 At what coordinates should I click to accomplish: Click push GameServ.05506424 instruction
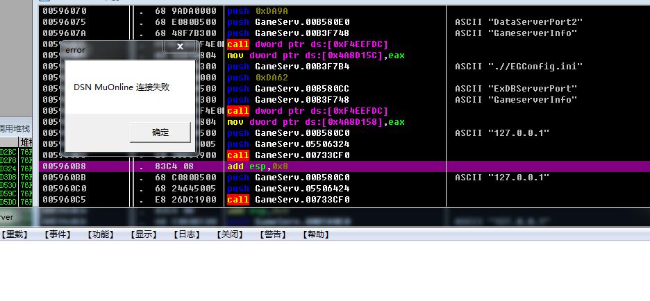pyautogui.click(x=288, y=189)
